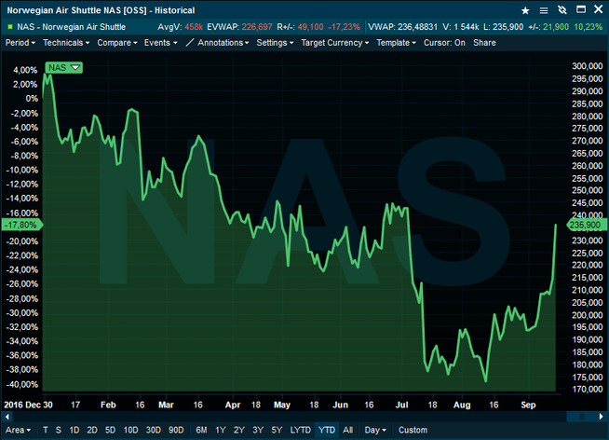Open the Template dropdown
The image size is (609, 440).
tap(396, 43)
